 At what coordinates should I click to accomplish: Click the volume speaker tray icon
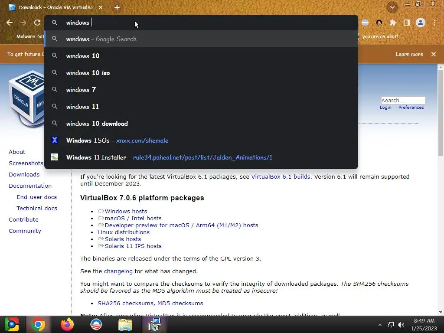(401, 325)
